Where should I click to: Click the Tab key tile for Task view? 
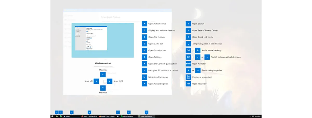188,84
